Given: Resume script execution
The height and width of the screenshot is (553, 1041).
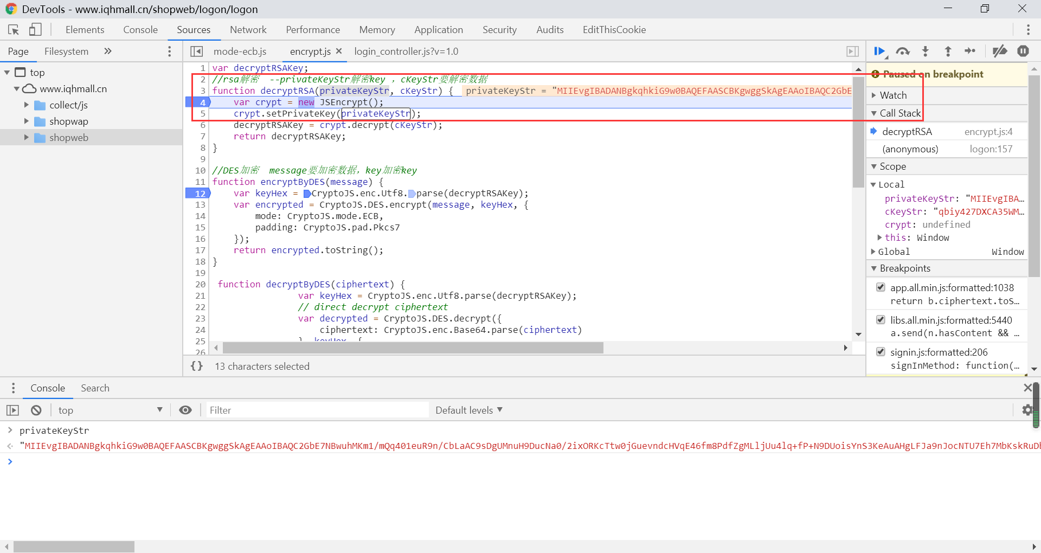Looking at the screenshot, I should point(880,51).
